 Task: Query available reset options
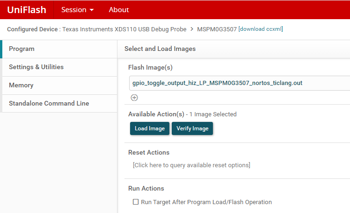191,165
